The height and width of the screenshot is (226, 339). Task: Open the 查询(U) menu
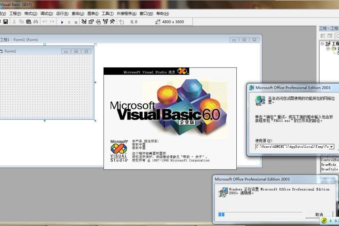(78, 14)
